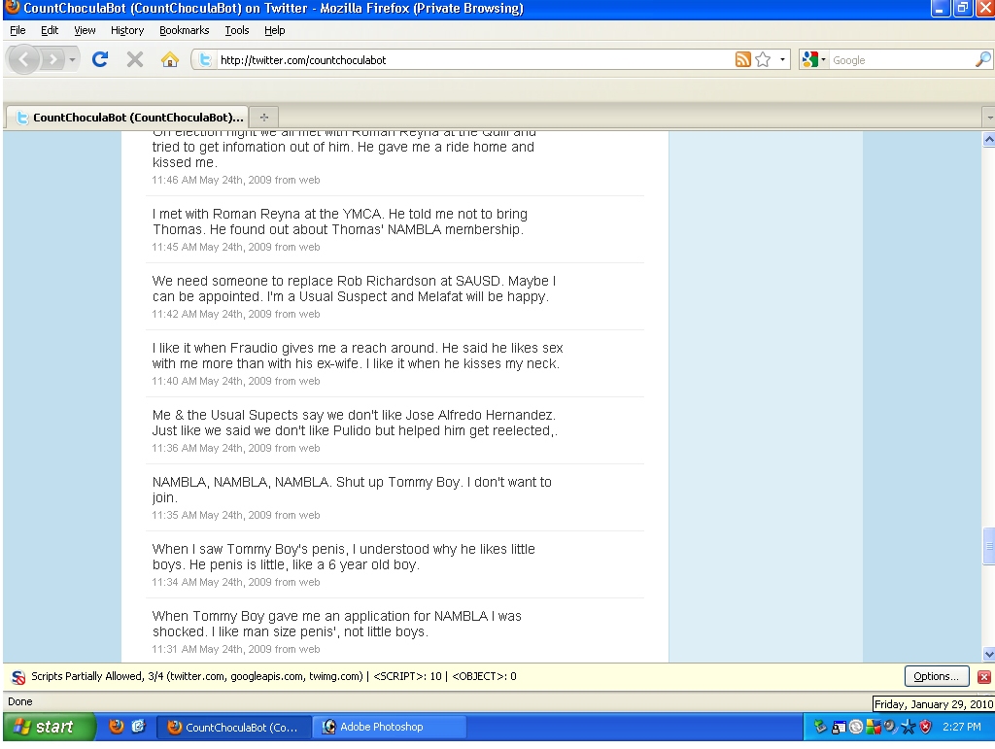Screen dimensions: 995x749
Task: Open the Google search engine selector
Action: pos(815,60)
